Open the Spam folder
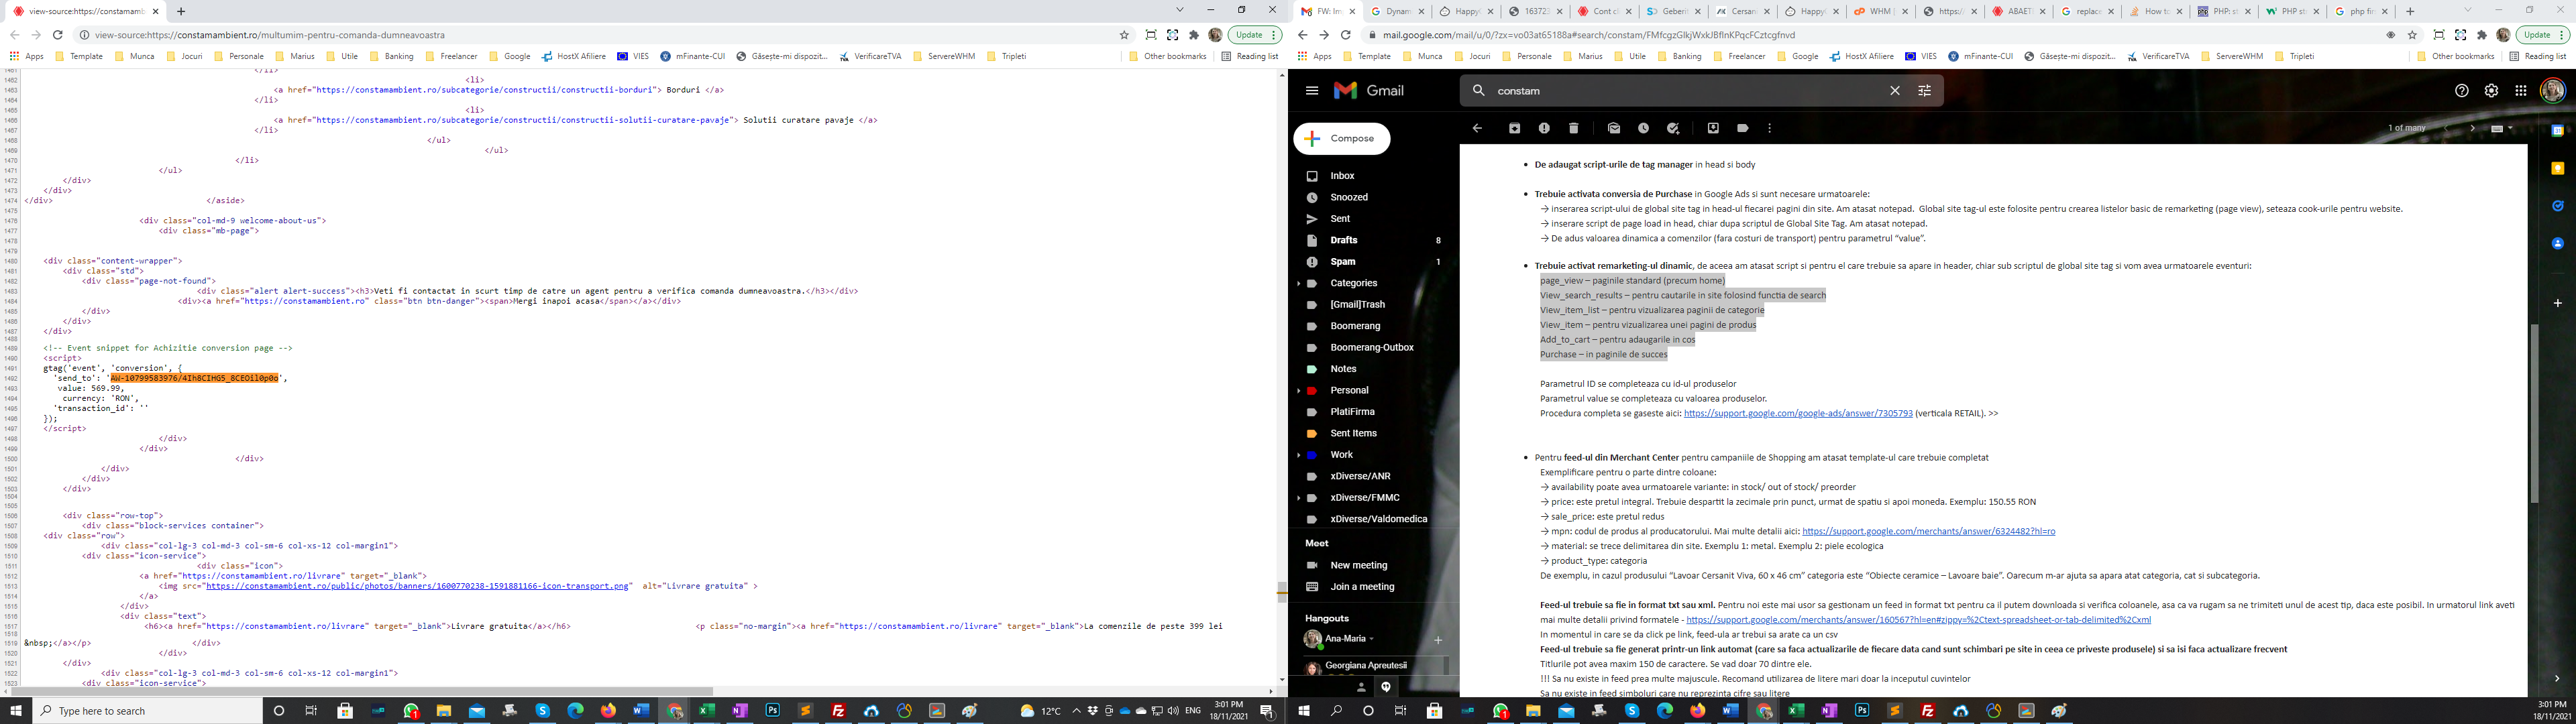This screenshot has width=2576, height=724. point(1342,262)
